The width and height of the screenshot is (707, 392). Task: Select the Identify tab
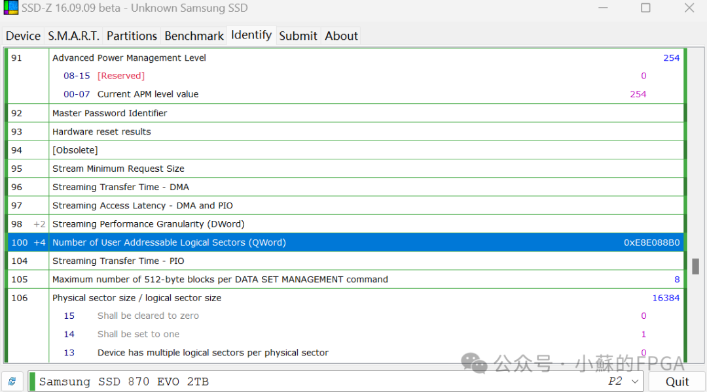[x=251, y=35]
